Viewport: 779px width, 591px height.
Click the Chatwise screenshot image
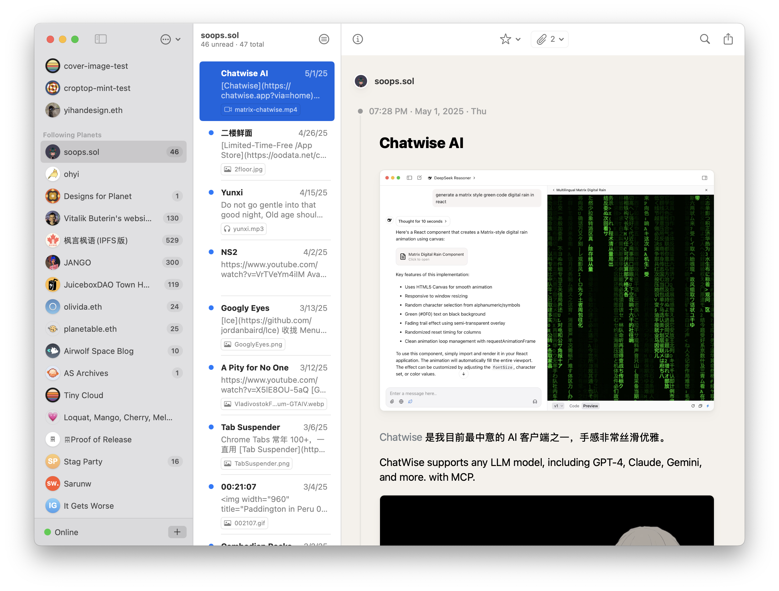[x=546, y=290]
